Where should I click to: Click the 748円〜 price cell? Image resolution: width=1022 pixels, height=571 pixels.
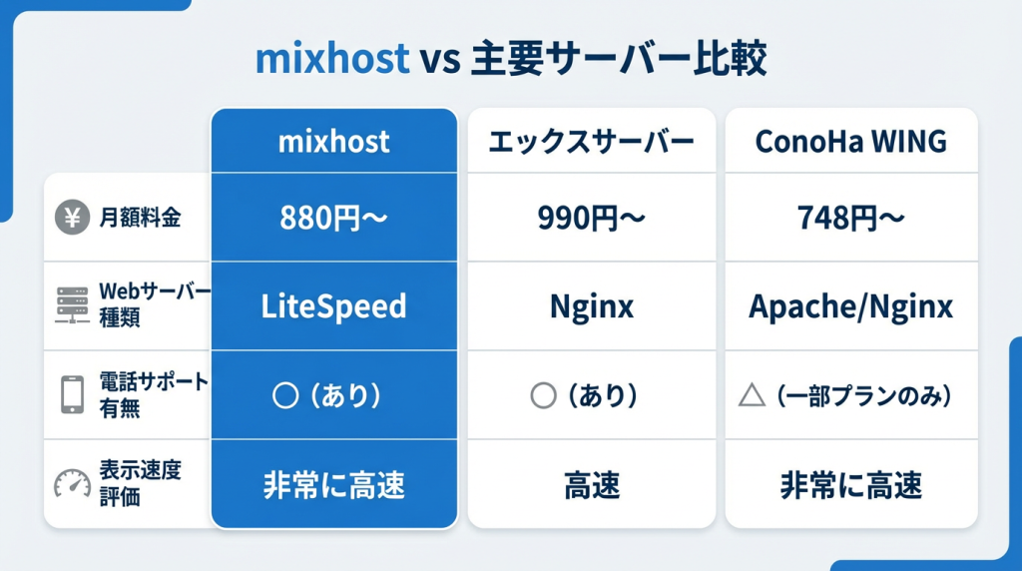pos(850,218)
